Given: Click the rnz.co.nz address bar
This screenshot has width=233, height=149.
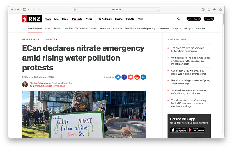Looking at the screenshot, I should (116, 10).
